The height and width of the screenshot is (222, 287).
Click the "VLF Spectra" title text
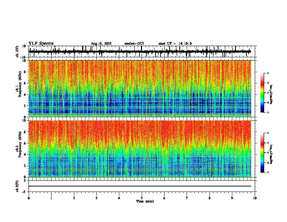(x=41, y=44)
